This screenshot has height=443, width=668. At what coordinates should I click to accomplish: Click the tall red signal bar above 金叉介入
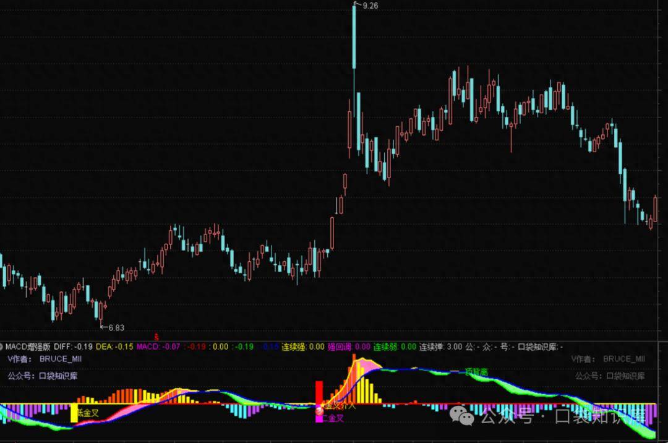(319, 392)
